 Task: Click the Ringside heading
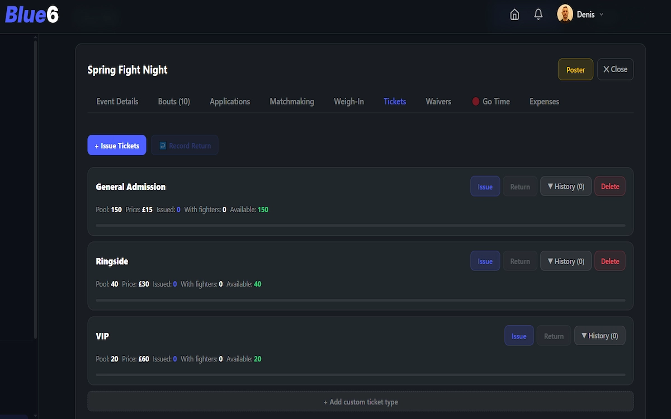(x=112, y=261)
